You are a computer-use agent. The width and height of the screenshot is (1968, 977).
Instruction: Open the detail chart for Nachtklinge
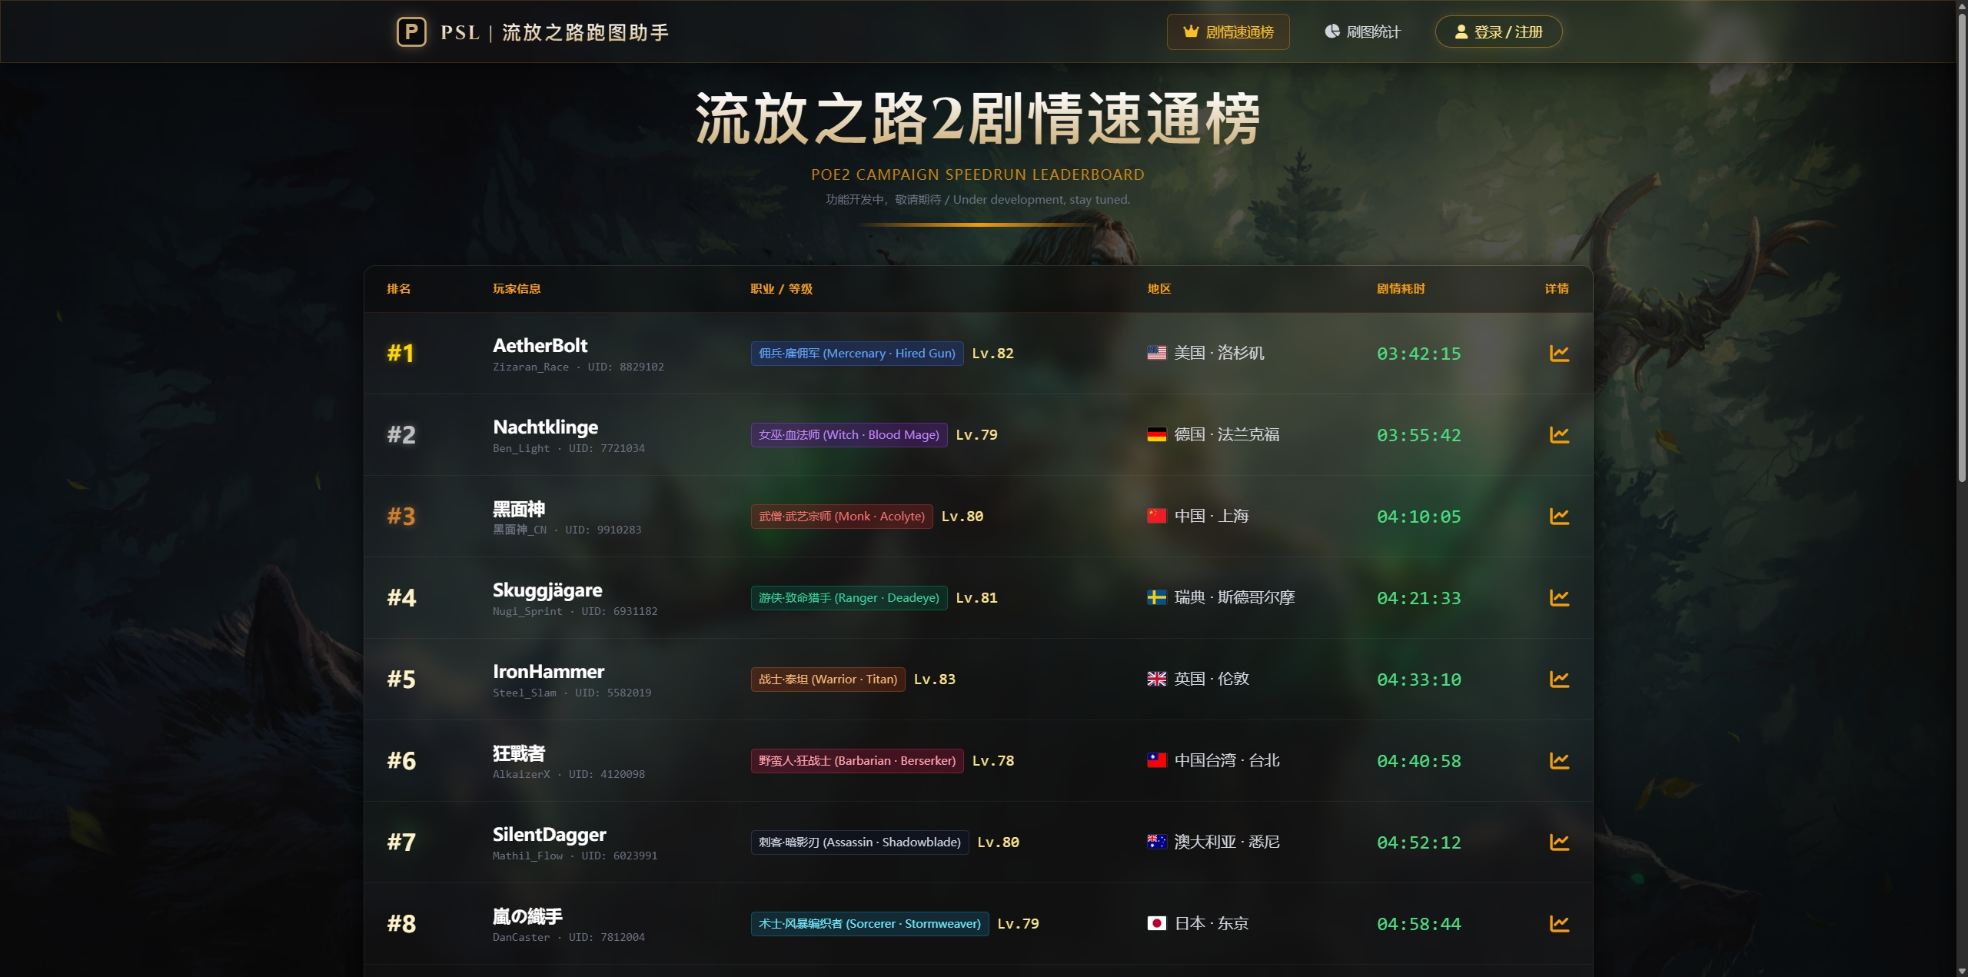[x=1560, y=434]
